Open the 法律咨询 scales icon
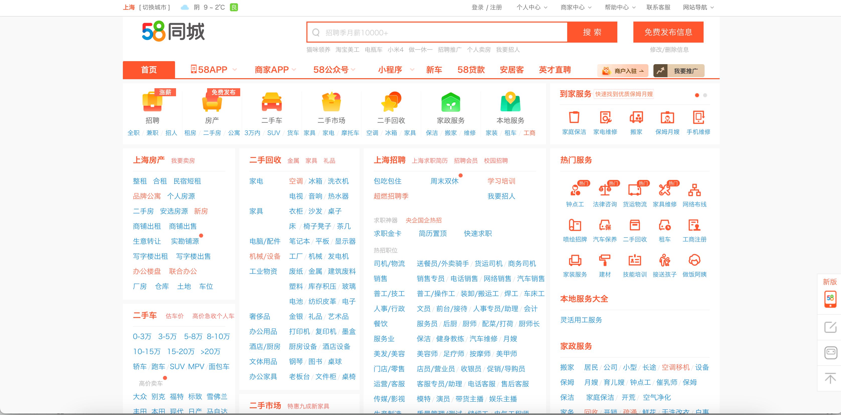 tap(605, 189)
